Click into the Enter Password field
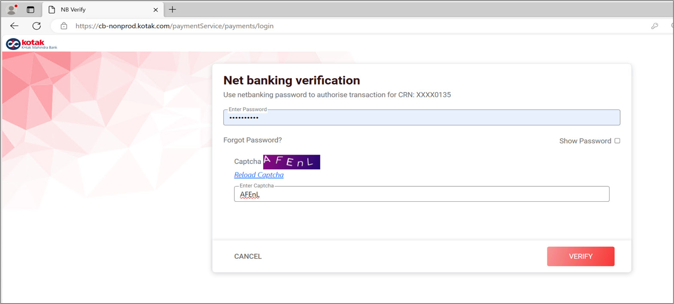The image size is (674, 304). (x=421, y=118)
